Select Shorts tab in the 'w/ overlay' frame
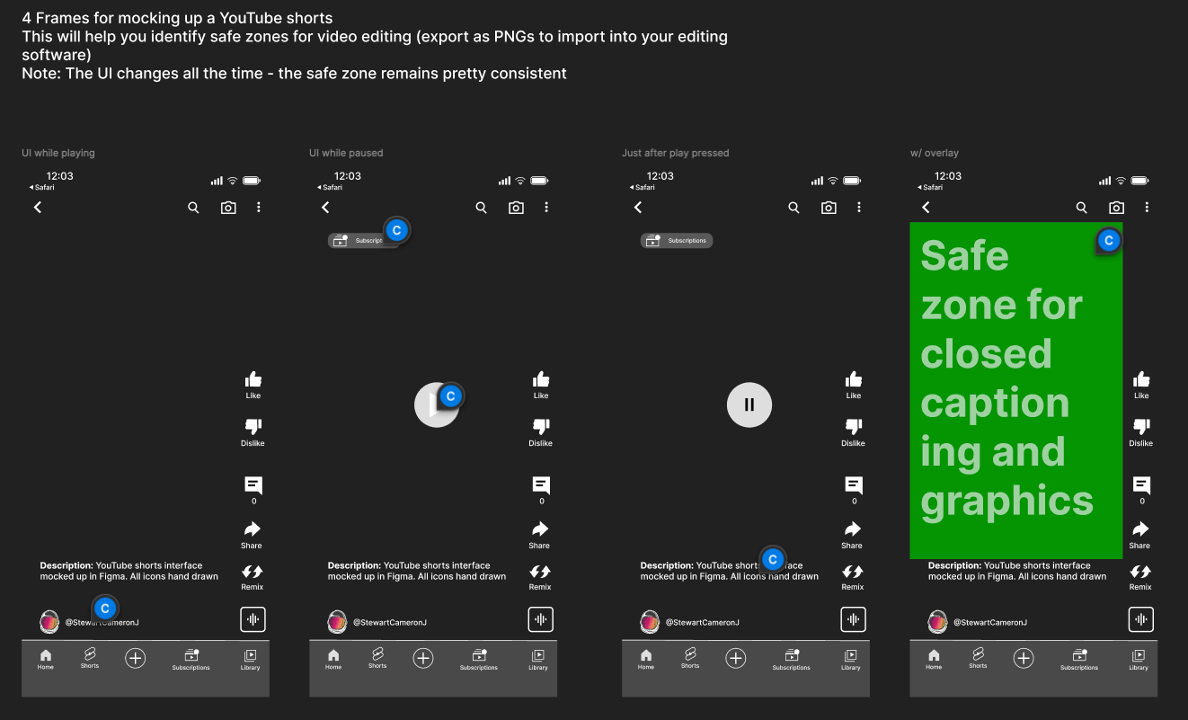 point(978,659)
